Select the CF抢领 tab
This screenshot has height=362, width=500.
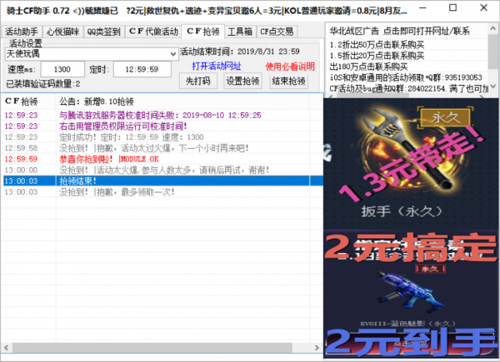click(x=203, y=31)
